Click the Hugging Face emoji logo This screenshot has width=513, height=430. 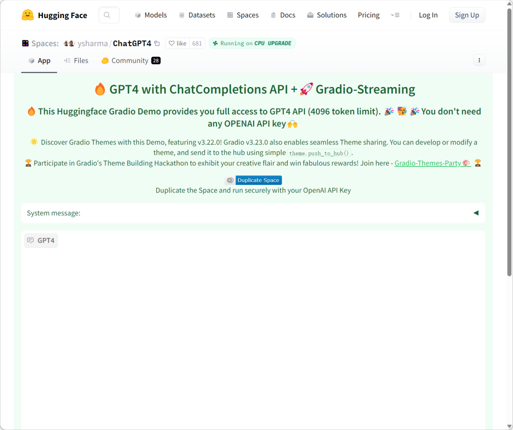pyautogui.click(x=28, y=15)
